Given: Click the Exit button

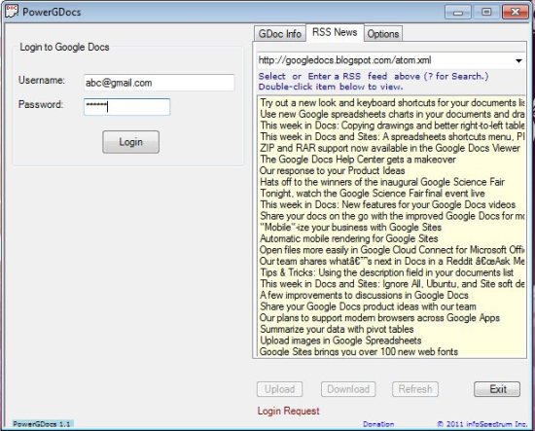Looking at the screenshot, I should click(x=497, y=389).
